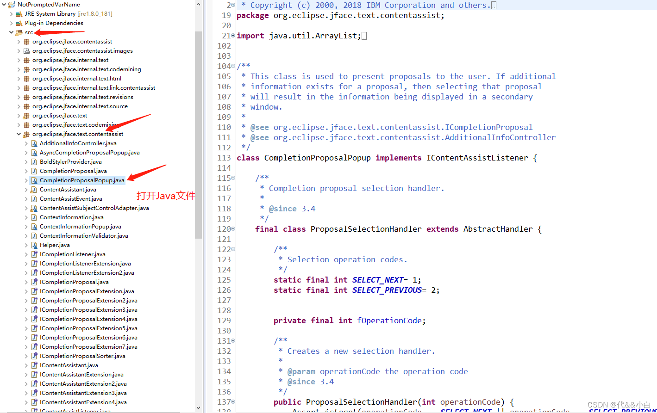Click the BoldStylerProvider.java file icon

point(34,162)
